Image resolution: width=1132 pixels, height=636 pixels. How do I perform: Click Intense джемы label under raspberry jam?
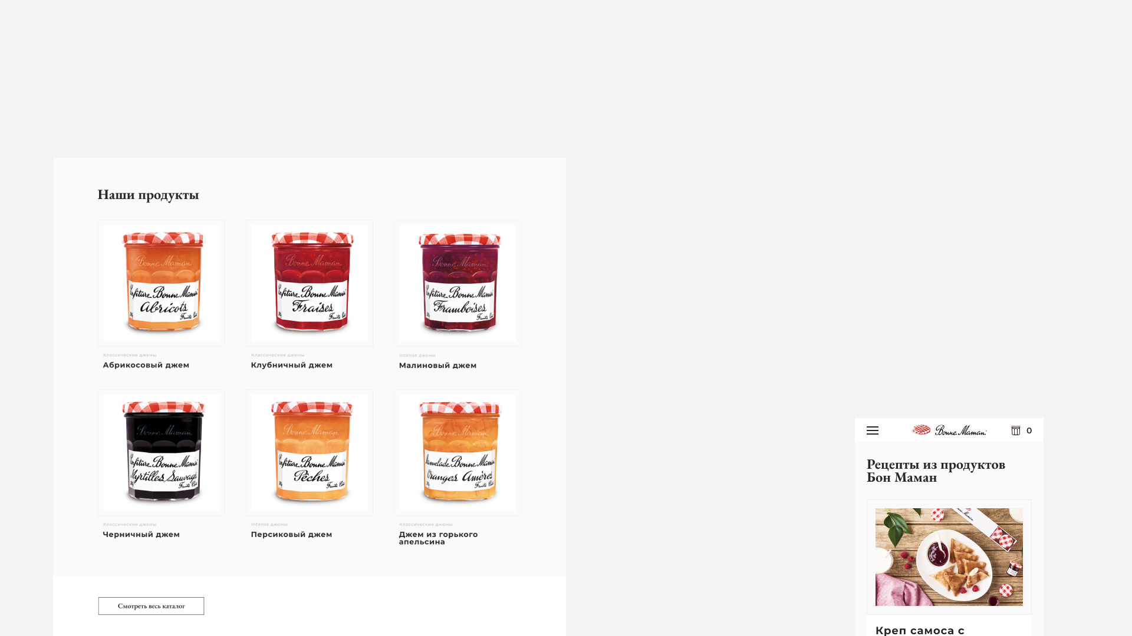(x=417, y=356)
